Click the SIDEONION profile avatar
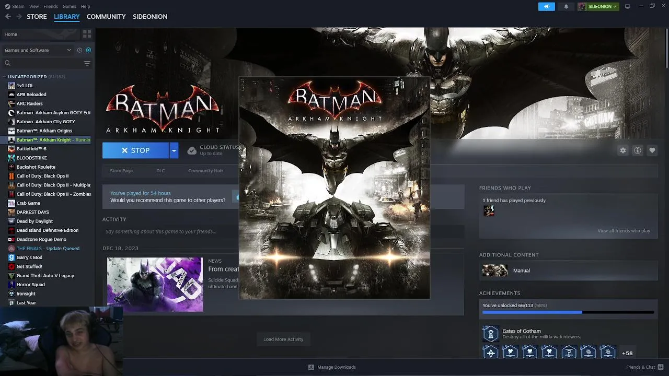The width and height of the screenshot is (669, 376). tap(582, 6)
